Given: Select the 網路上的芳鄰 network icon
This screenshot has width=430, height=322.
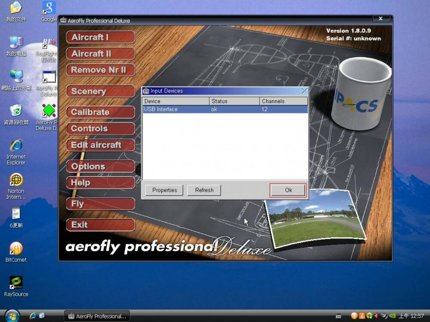Looking at the screenshot, I should pyautogui.click(x=16, y=77).
